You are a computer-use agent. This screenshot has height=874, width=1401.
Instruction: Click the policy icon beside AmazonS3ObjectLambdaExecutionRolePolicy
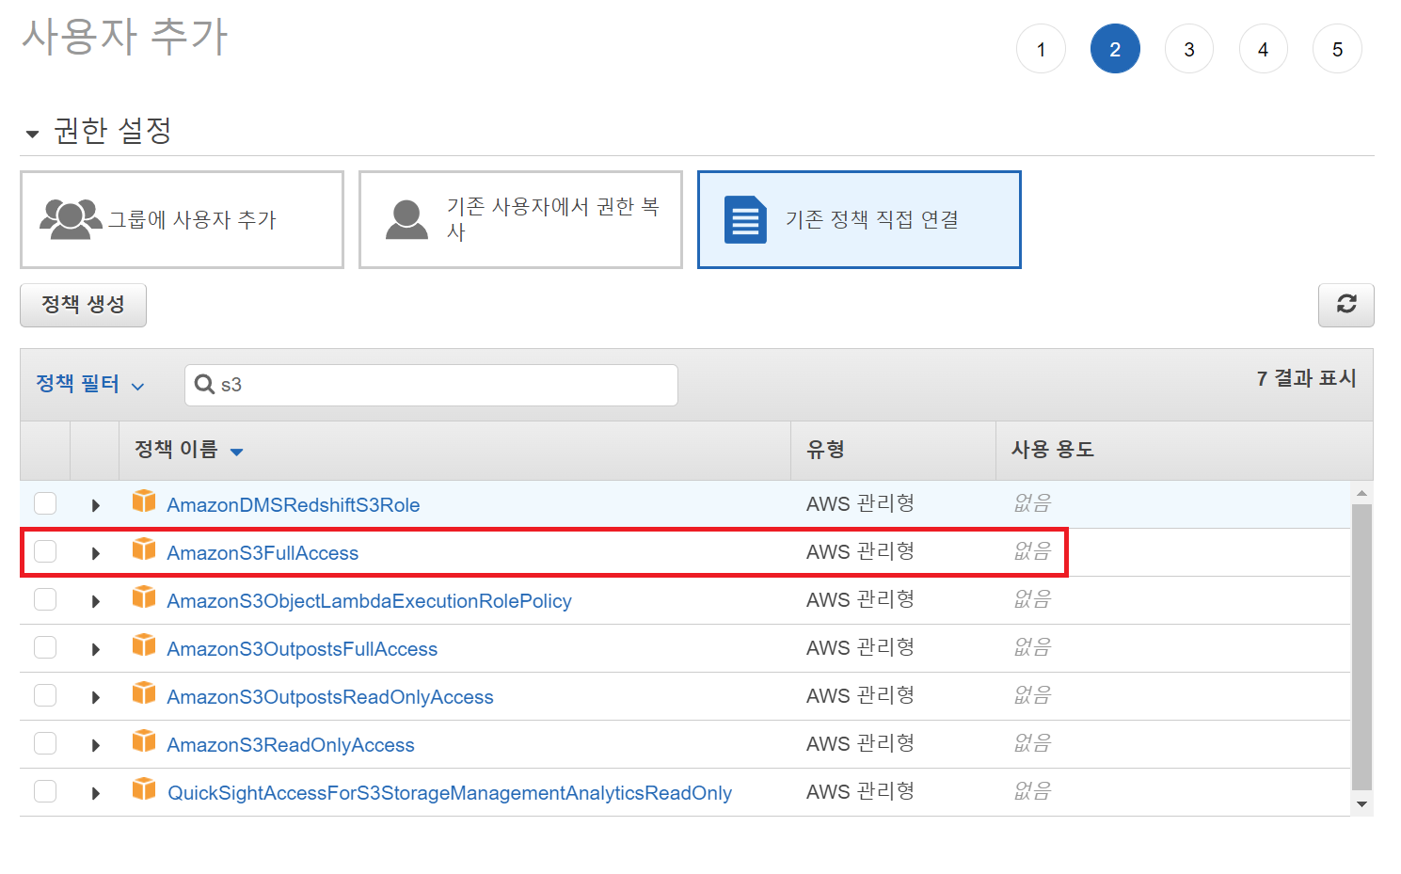(x=144, y=596)
